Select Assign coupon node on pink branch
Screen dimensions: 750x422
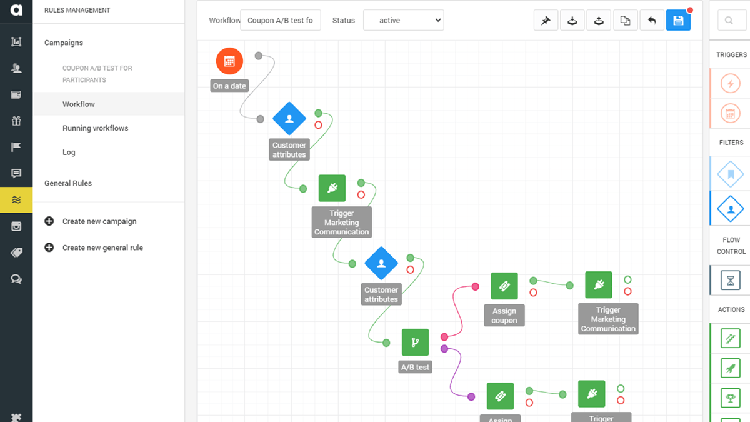[x=504, y=286]
